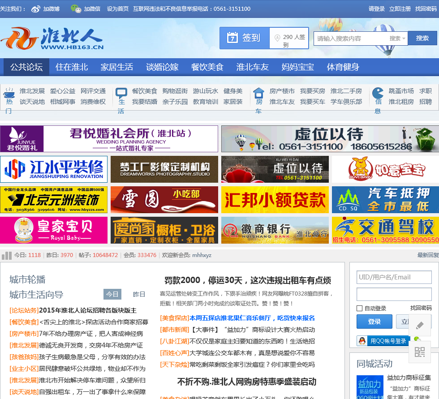439x399 pixels.
Task: Click the 徽商银行 banner ad
Action: (x=275, y=230)
